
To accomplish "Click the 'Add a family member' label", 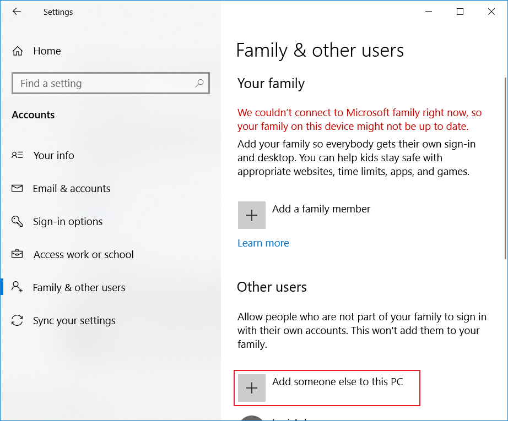I will [321, 209].
